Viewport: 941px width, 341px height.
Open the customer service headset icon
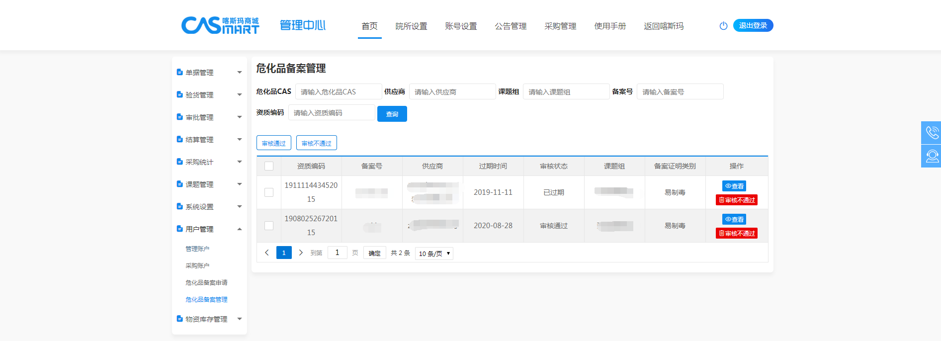pyautogui.click(x=932, y=156)
